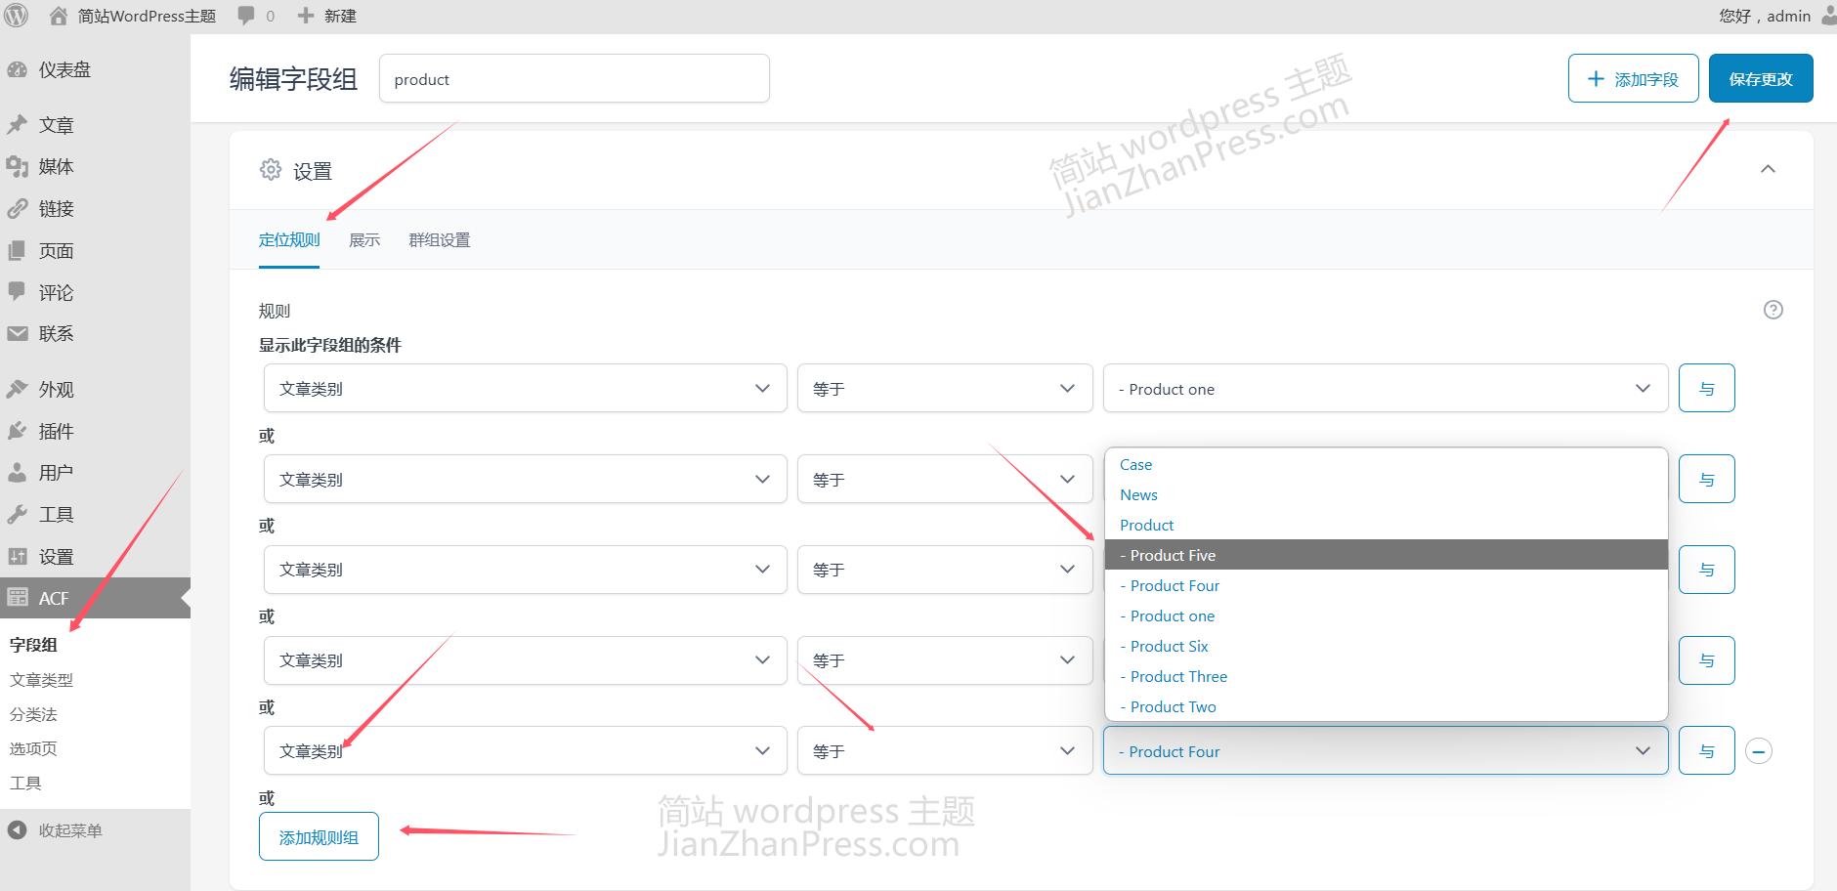The height and width of the screenshot is (891, 1837).
Task: Open the first rule's 等于 operator dropdown
Action: 944,389
